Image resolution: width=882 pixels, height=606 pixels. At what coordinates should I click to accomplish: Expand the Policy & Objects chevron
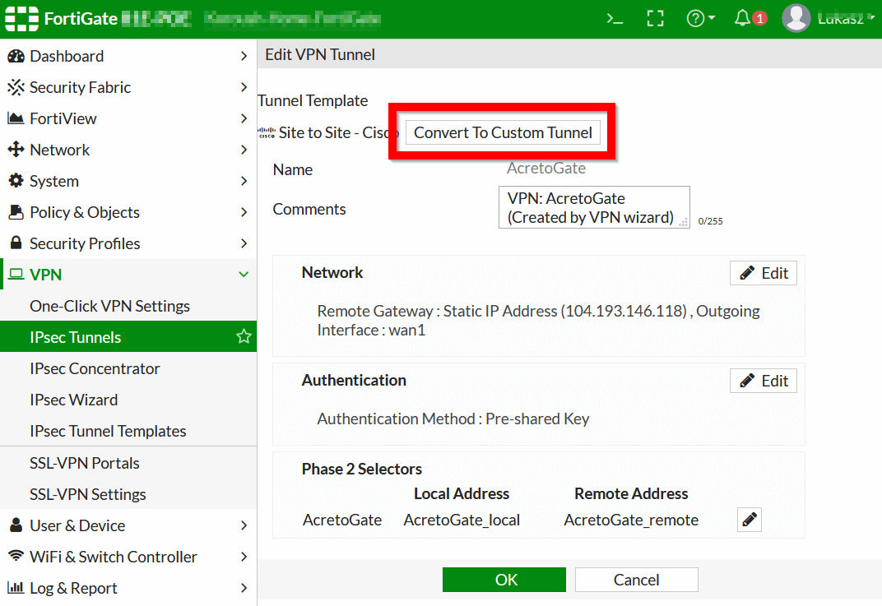244,212
